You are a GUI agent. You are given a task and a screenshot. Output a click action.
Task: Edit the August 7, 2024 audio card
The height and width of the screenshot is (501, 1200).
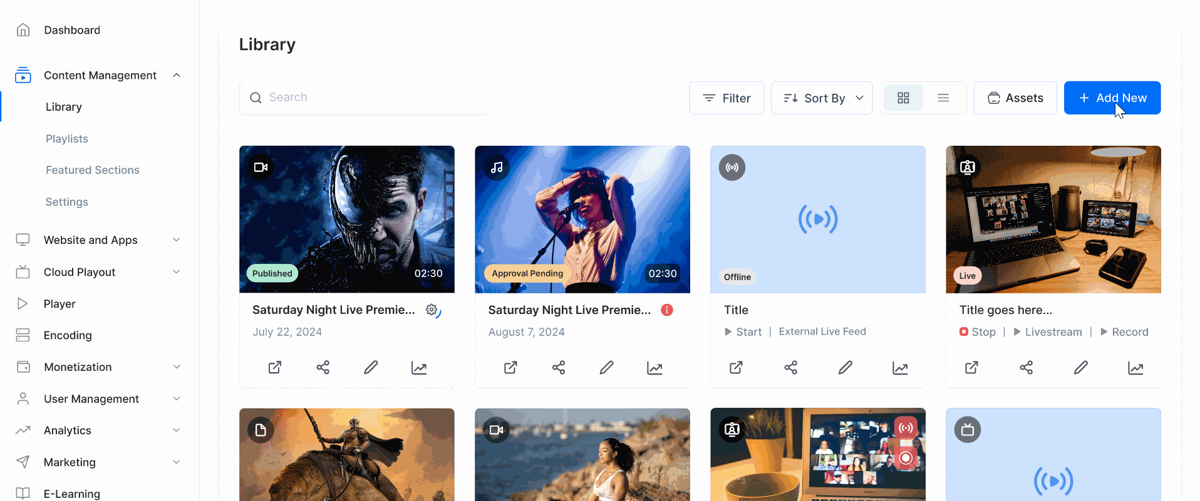(x=606, y=368)
